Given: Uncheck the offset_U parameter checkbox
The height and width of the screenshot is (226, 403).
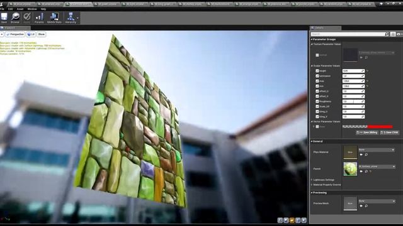Looking at the screenshot, I should [x=317, y=91].
